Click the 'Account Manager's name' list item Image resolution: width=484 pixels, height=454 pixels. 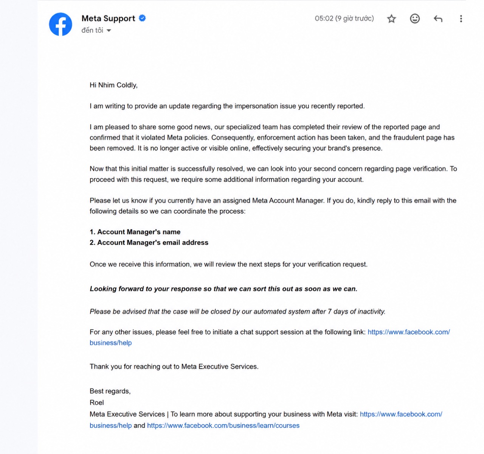[135, 232]
